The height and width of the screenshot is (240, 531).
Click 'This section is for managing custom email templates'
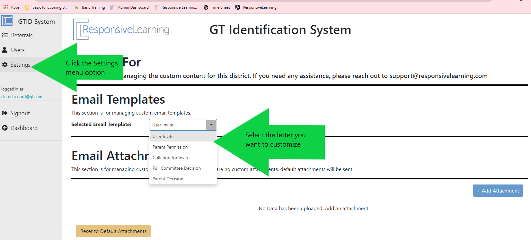[x=131, y=113]
